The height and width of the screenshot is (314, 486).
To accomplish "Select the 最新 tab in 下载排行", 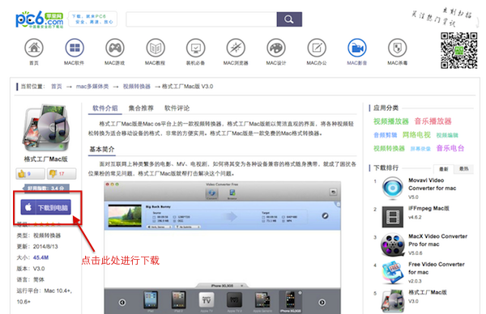I will click(x=444, y=169).
